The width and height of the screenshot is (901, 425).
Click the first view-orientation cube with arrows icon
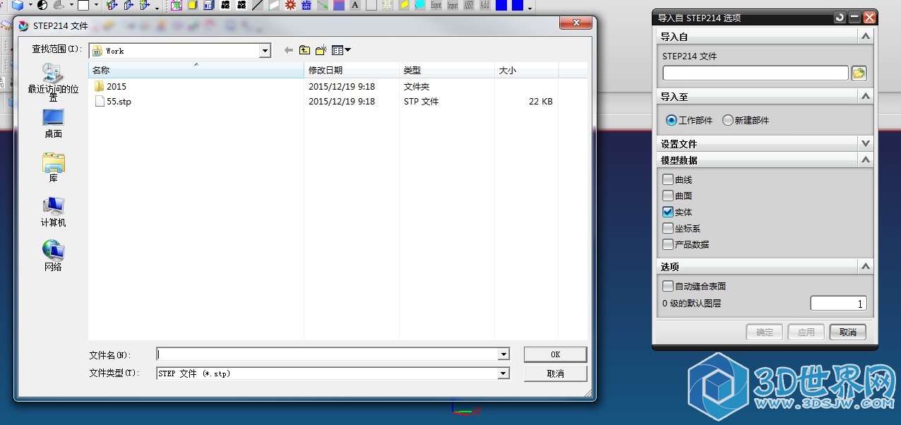tap(112, 5)
